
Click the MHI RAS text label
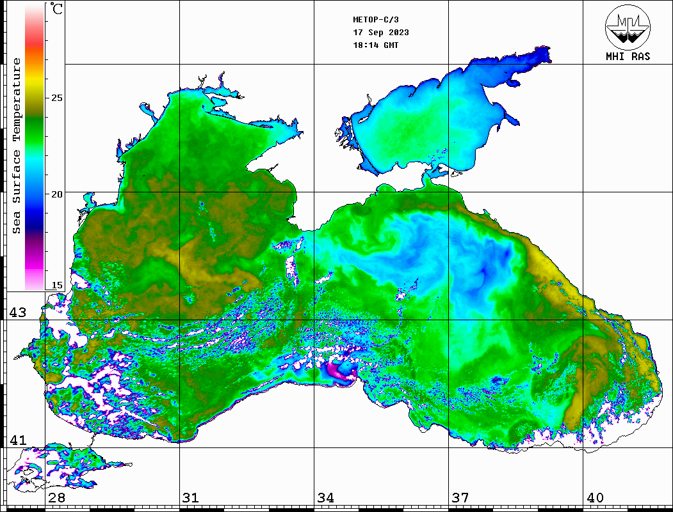628,56
